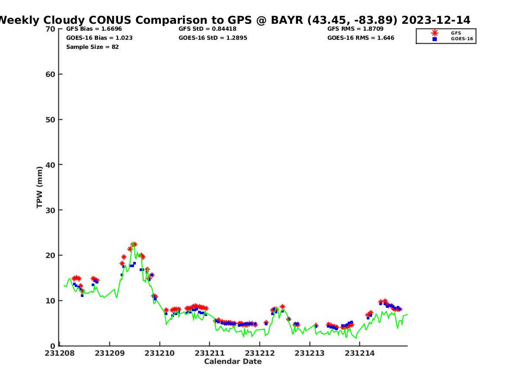Click the 70 y-axis tick label
519x389 pixels.
[x=51, y=29]
